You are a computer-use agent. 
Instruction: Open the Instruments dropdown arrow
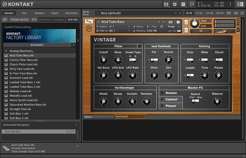click(73, 45)
